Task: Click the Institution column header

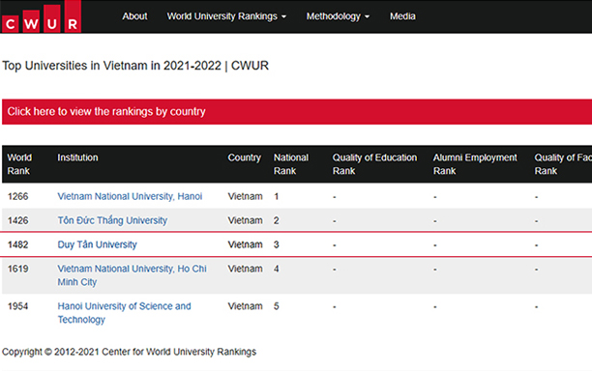Action: click(x=77, y=157)
